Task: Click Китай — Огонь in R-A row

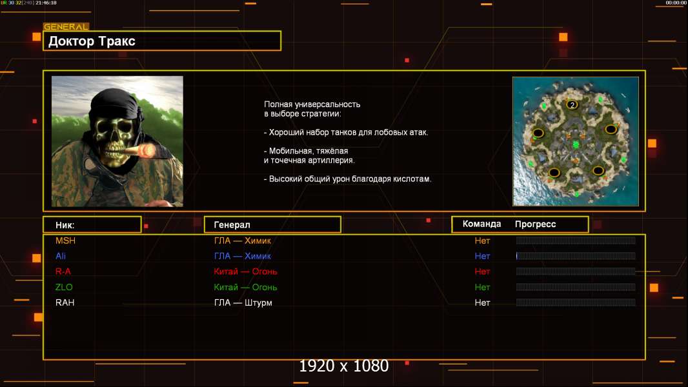Action: point(245,272)
